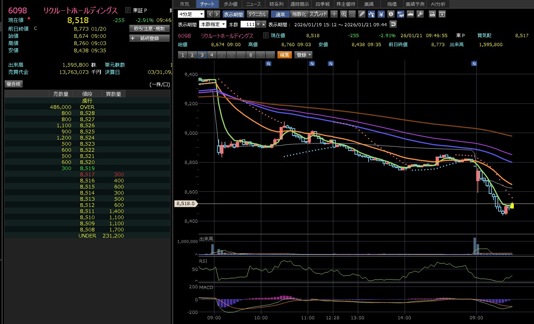Click the reset display period arrow icon

coord(393,25)
